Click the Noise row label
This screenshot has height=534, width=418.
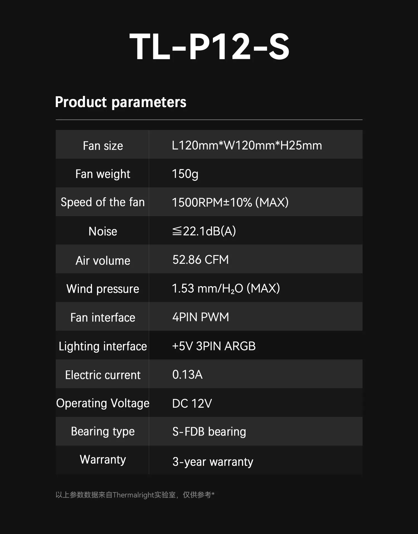[x=103, y=231]
